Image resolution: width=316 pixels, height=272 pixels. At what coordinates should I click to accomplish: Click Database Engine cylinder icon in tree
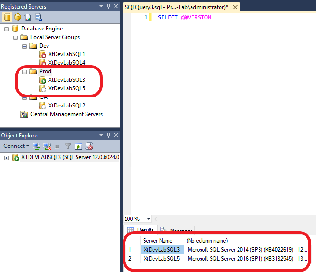(15, 29)
